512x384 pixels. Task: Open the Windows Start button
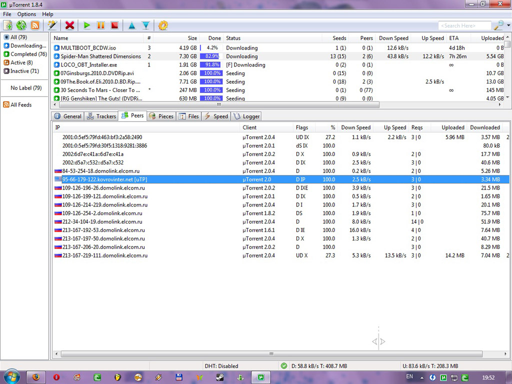[11, 377]
